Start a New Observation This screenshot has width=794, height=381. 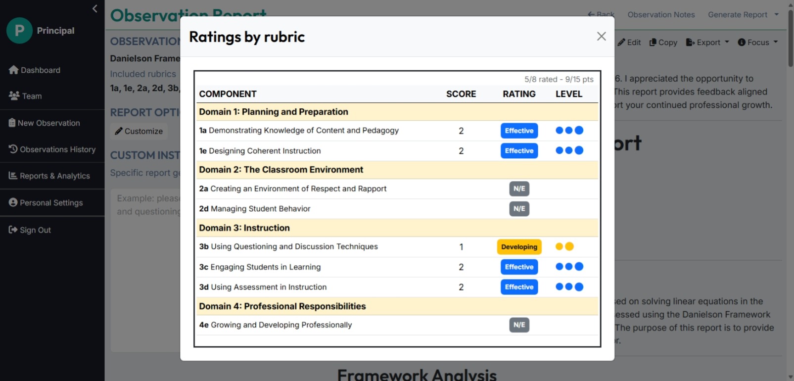coord(44,123)
